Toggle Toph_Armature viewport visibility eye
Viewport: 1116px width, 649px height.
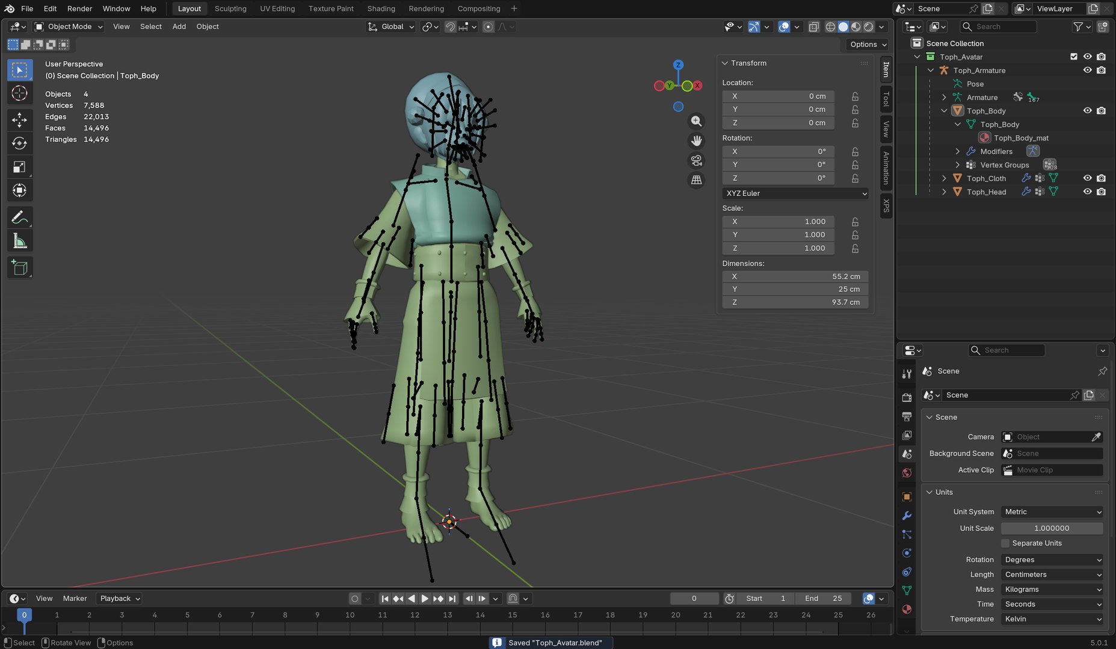pyautogui.click(x=1087, y=70)
